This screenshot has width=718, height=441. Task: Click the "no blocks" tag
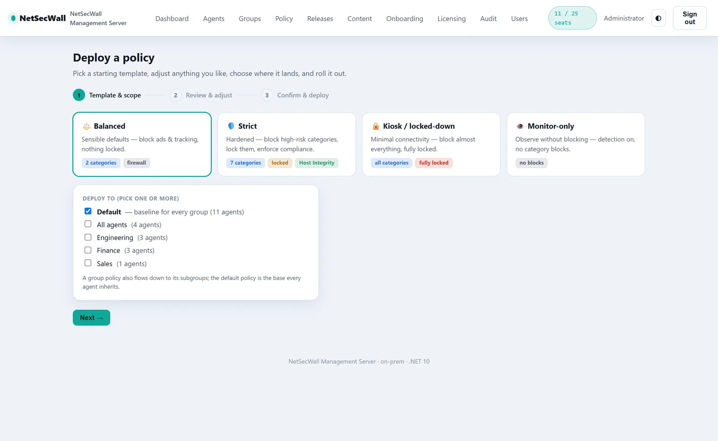click(532, 163)
